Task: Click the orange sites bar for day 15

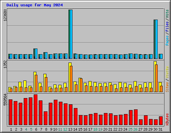Action: click(81, 85)
